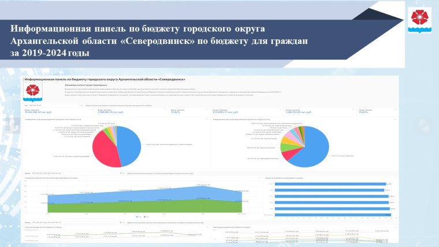Click the last bar in the execution percentage chart
The height and width of the screenshot is (247, 439).
click(x=333, y=215)
